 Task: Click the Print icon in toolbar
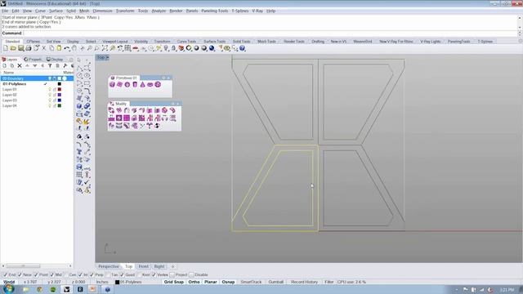pyautogui.click(x=29, y=48)
